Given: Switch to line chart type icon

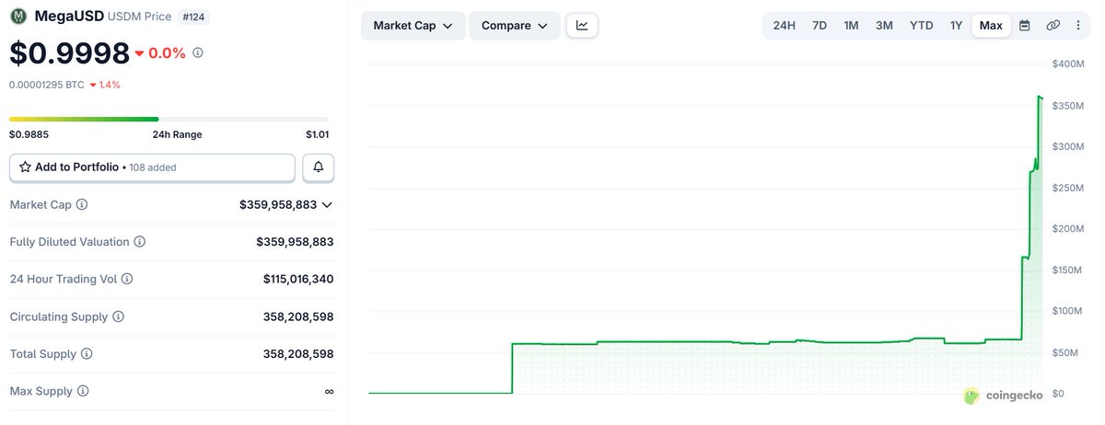Looking at the screenshot, I should (582, 25).
